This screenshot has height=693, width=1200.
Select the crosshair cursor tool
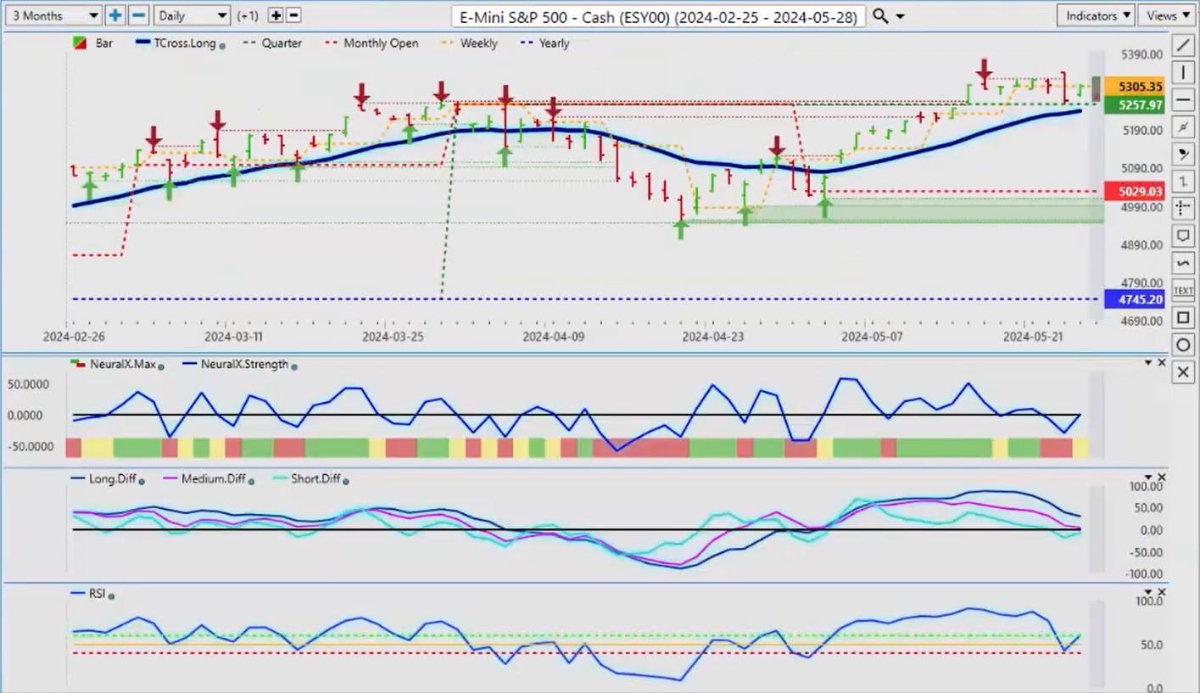pos(1183,209)
